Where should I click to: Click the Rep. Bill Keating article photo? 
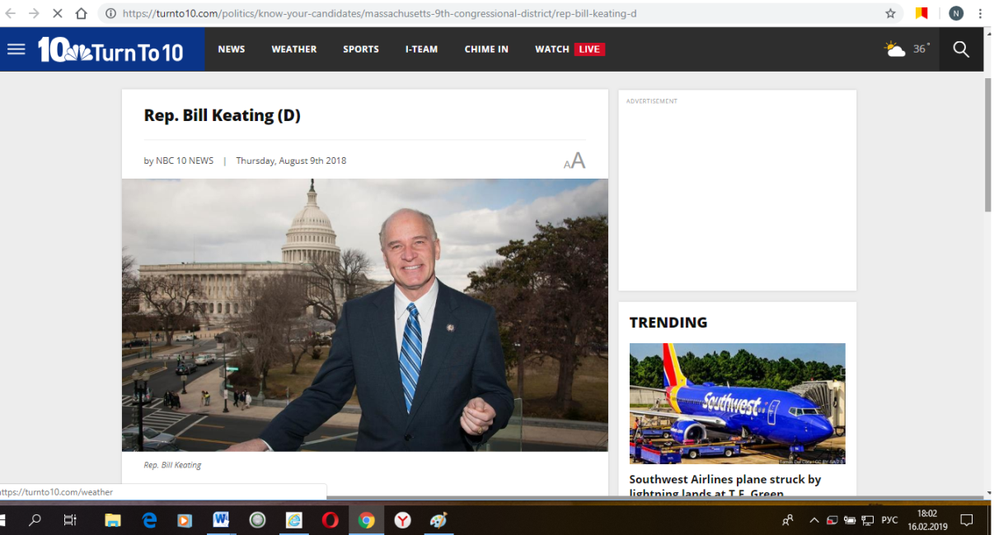click(365, 315)
